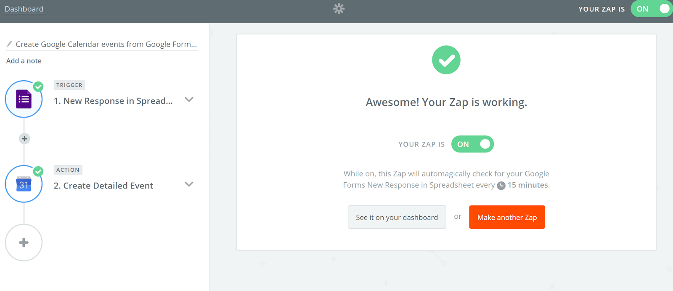Insert a step using small plus between steps
Screen dimensions: 673x291
[x=24, y=139]
